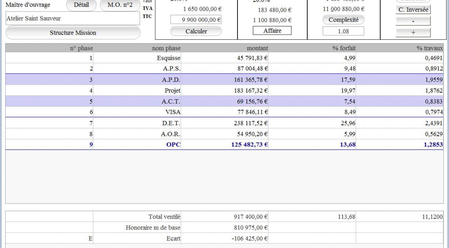Click the M.O. n°2 button
The height and width of the screenshot is (248, 449).
[x=120, y=5]
